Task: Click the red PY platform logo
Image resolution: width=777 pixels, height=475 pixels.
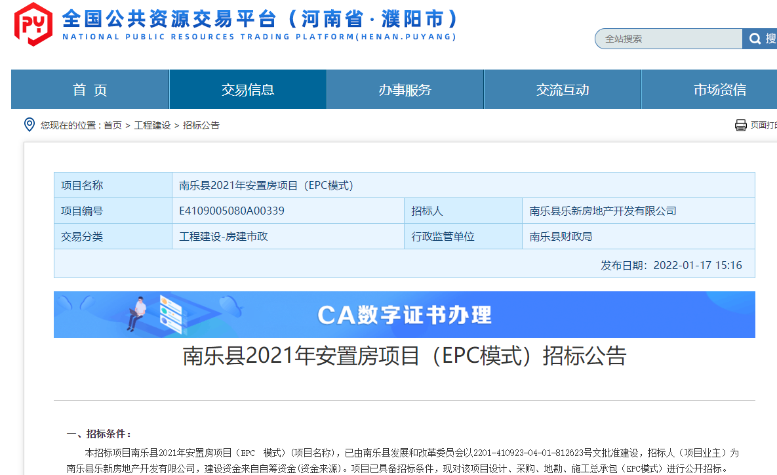Action: tap(33, 24)
